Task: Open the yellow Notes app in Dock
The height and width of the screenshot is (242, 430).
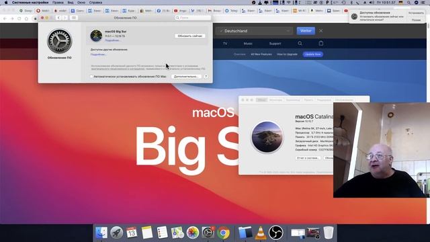Action: point(147,233)
